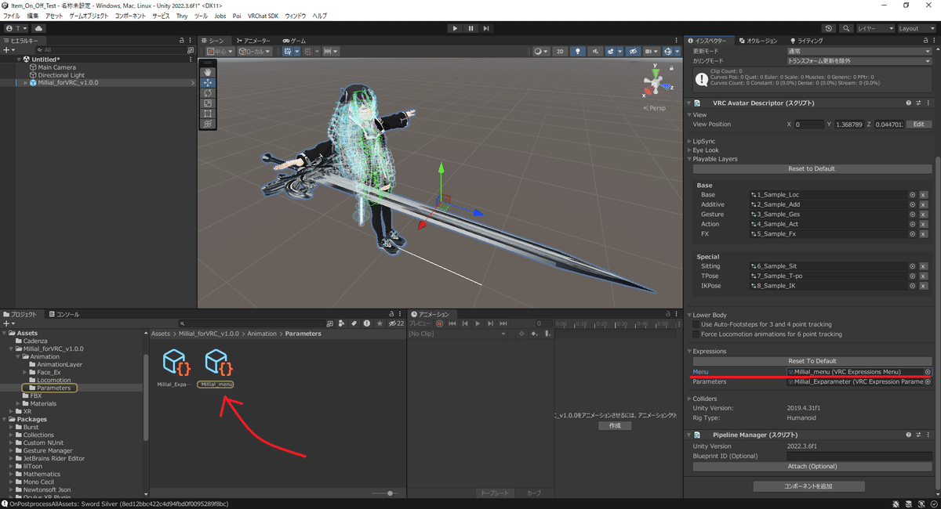The width and height of the screenshot is (941, 509).
Task: Click the Pause button
Action: (x=470, y=28)
